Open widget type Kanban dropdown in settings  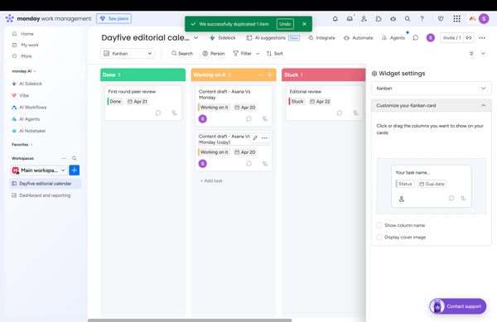(x=431, y=89)
